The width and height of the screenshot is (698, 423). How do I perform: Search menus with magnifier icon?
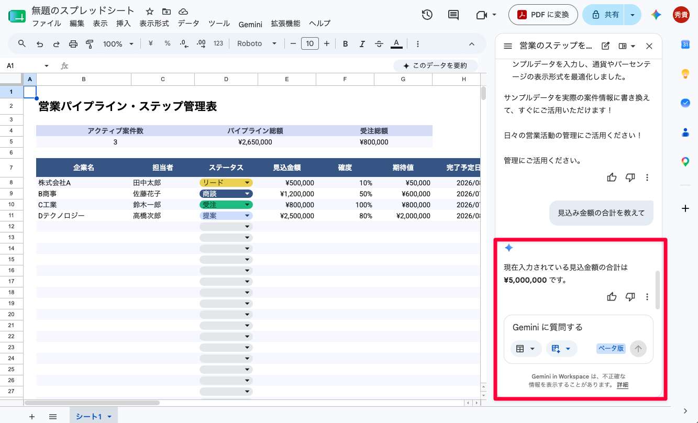22,43
